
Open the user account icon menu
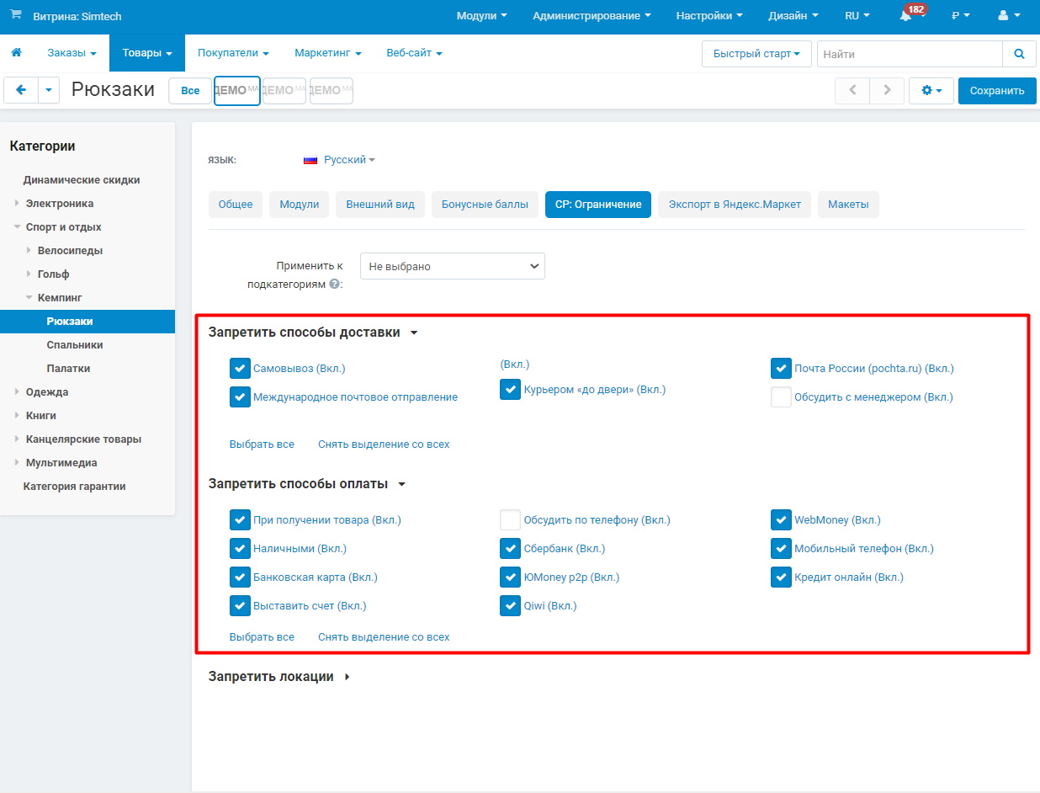point(1008,16)
